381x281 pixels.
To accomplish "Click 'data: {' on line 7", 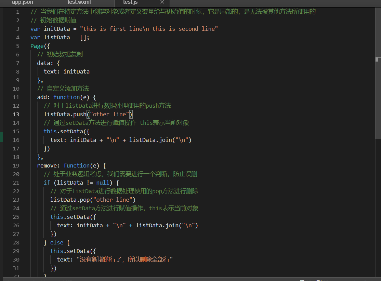I will (x=48, y=63).
